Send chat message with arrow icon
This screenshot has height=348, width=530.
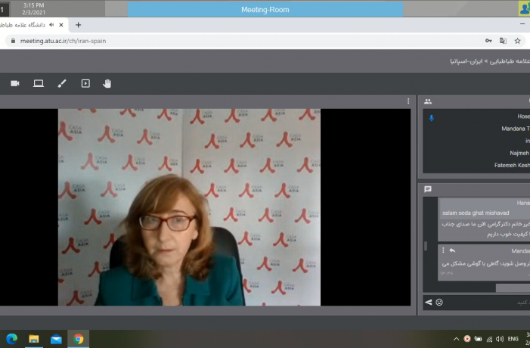click(428, 302)
